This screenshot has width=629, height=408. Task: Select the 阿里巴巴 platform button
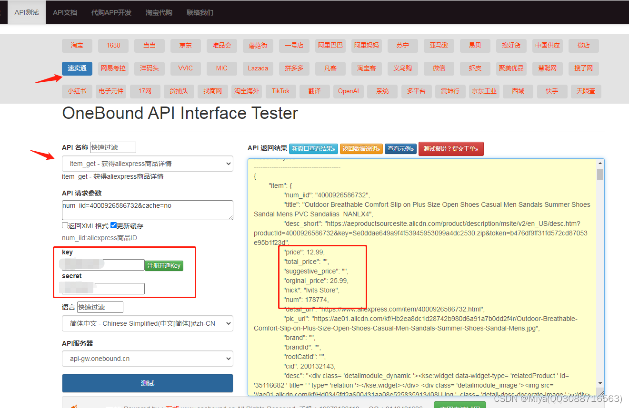330,46
